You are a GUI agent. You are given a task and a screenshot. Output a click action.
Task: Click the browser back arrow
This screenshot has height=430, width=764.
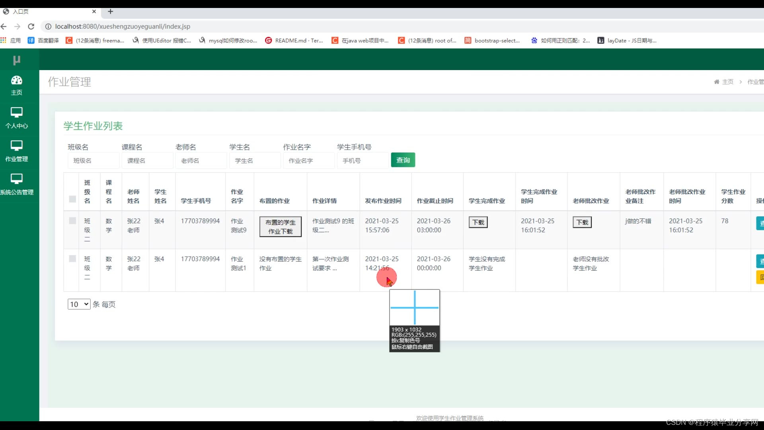click(4, 26)
